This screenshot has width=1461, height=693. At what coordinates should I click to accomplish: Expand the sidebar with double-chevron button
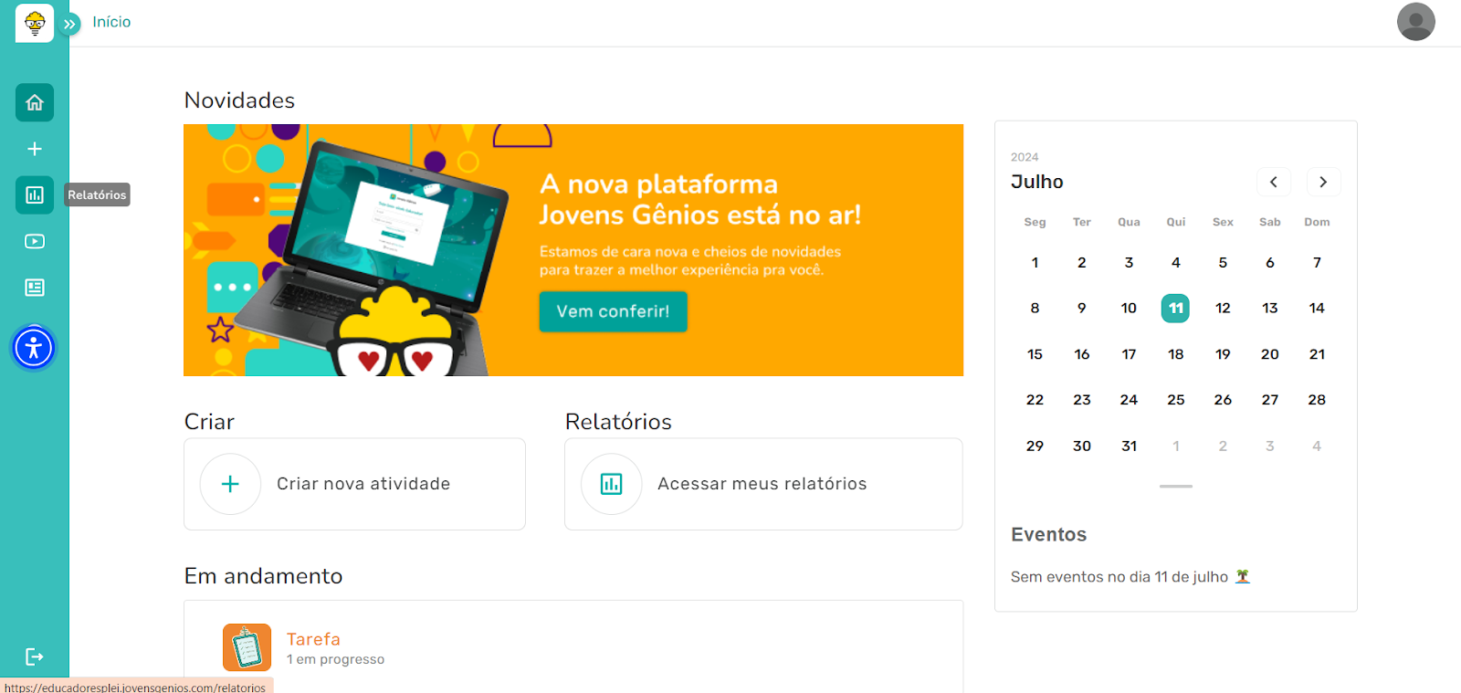tap(70, 24)
